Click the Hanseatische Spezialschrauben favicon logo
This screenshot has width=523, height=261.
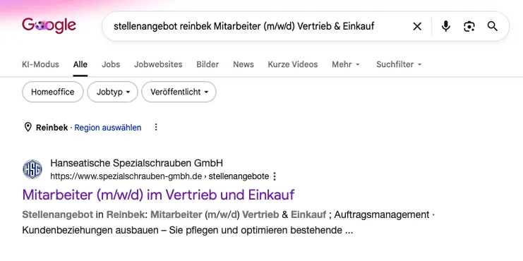[x=32, y=169]
